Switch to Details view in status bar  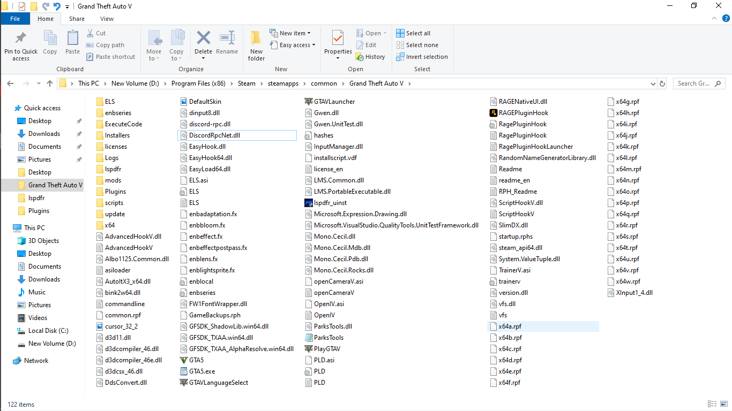(712, 404)
